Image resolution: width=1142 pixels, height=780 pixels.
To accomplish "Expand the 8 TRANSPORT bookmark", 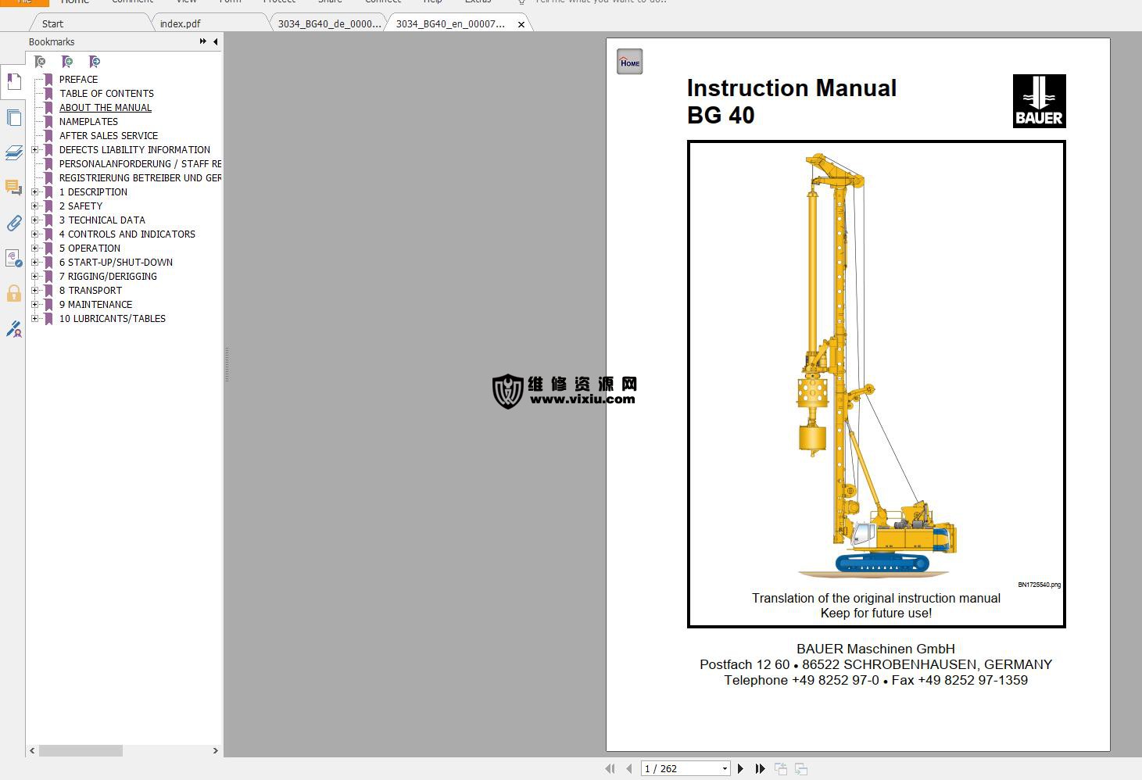I will pyautogui.click(x=34, y=290).
